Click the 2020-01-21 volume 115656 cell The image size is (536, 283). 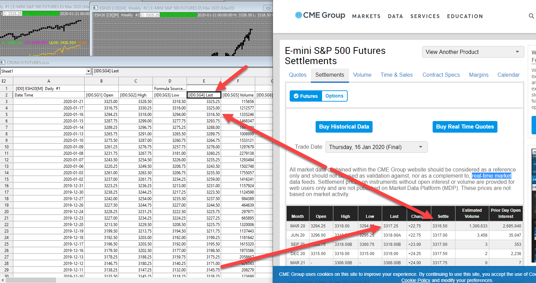[238, 102]
